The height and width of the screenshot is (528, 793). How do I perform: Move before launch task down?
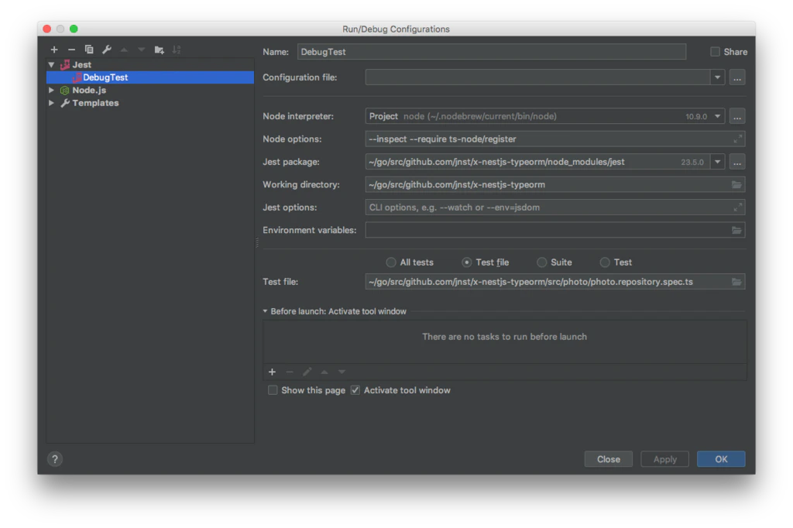click(342, 372)
